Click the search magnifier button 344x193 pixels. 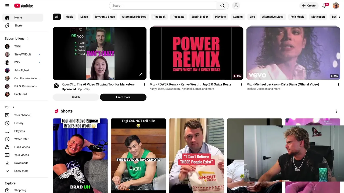[223, 6]
